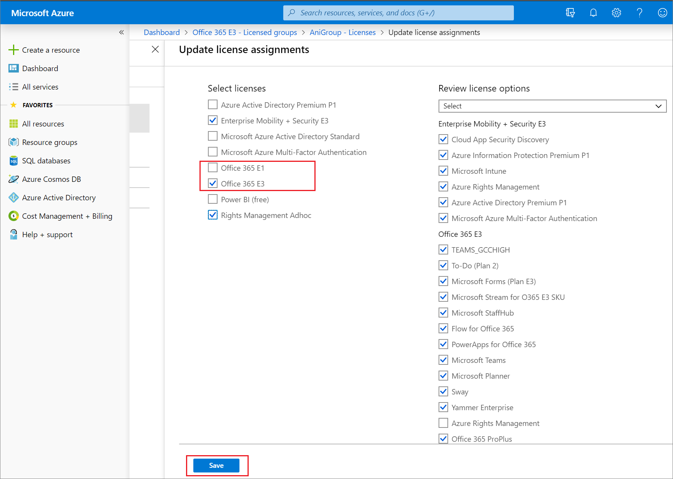The width and height of the screenshot is (673, 479).
Task: Click the green plus Create a resource icon
Action: pyautogui.click(x=13, y=50)
